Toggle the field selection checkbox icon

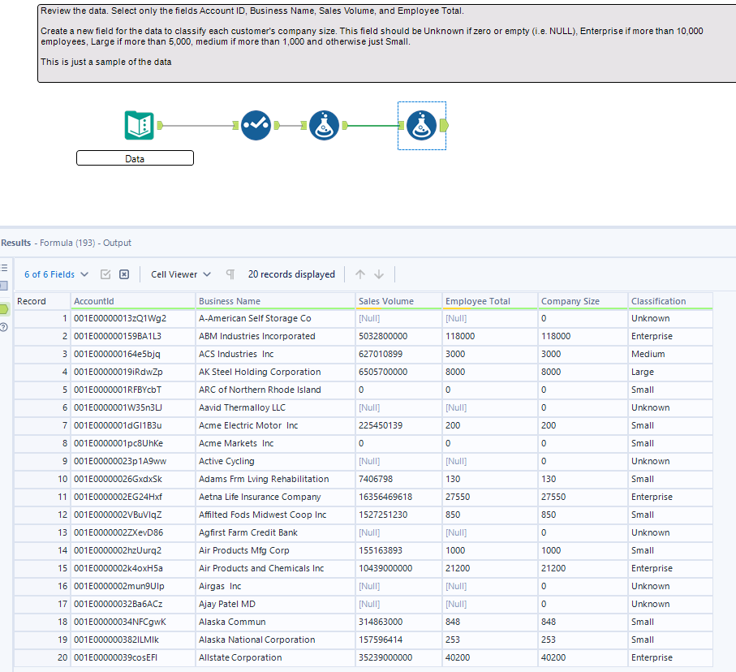(x=105, y=274)
